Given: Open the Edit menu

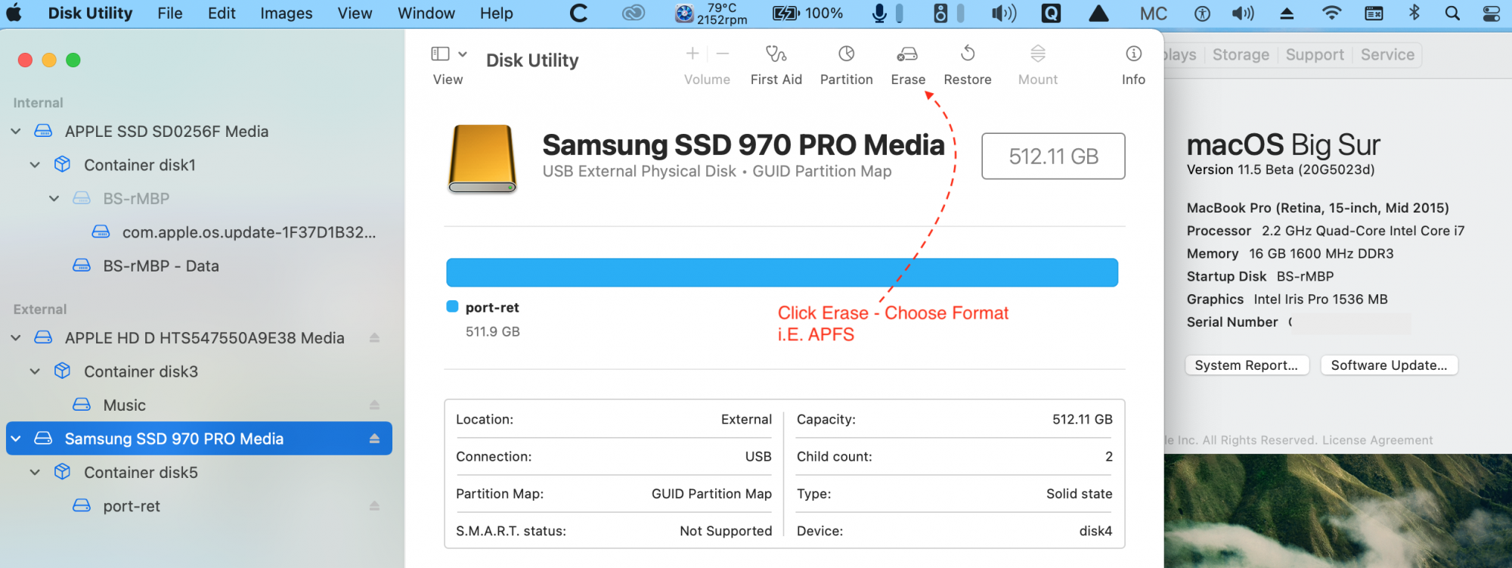Looking at the screenshot, I should [x=222, y=13].
